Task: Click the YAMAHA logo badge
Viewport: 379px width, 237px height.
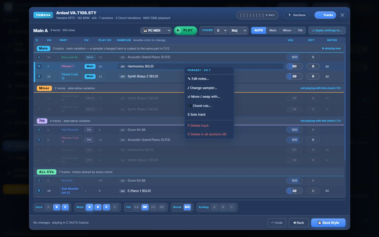Action: 43,15
